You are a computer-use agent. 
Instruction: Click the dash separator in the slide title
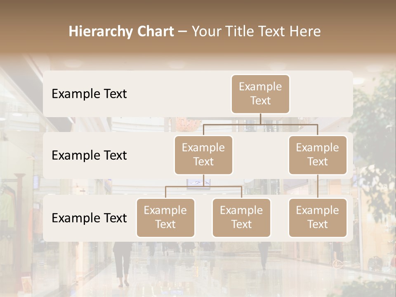click(x=182, y=32)
